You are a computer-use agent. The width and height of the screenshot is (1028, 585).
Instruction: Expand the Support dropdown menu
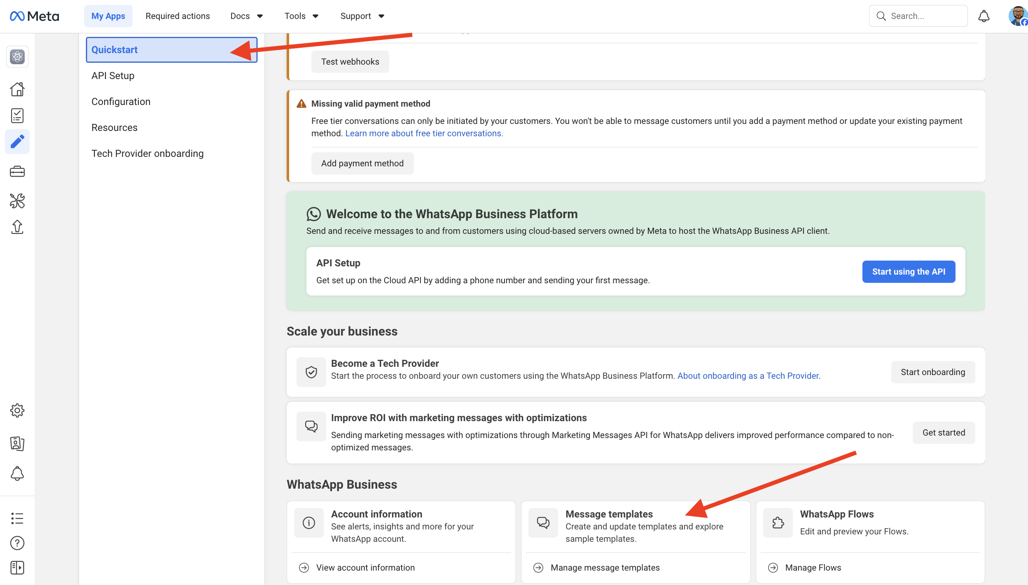click(x=362, y=16)
